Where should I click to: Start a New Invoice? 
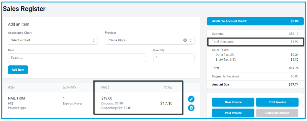coord(233,102)
